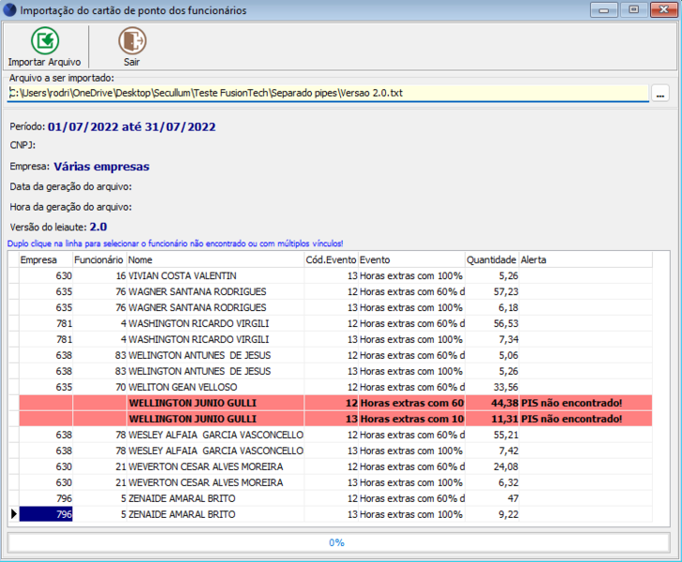Click the 0% progress bar
This screenshot has height=562, width=682.
tap(338, 542)
